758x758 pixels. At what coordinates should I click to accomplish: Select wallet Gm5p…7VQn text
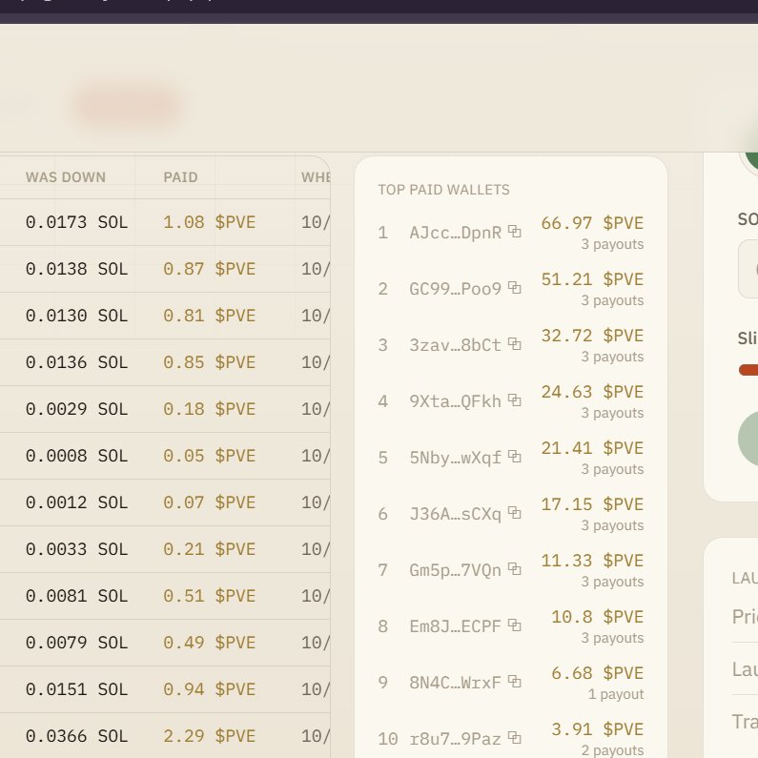pyautogui.click(x=456, y=570)
